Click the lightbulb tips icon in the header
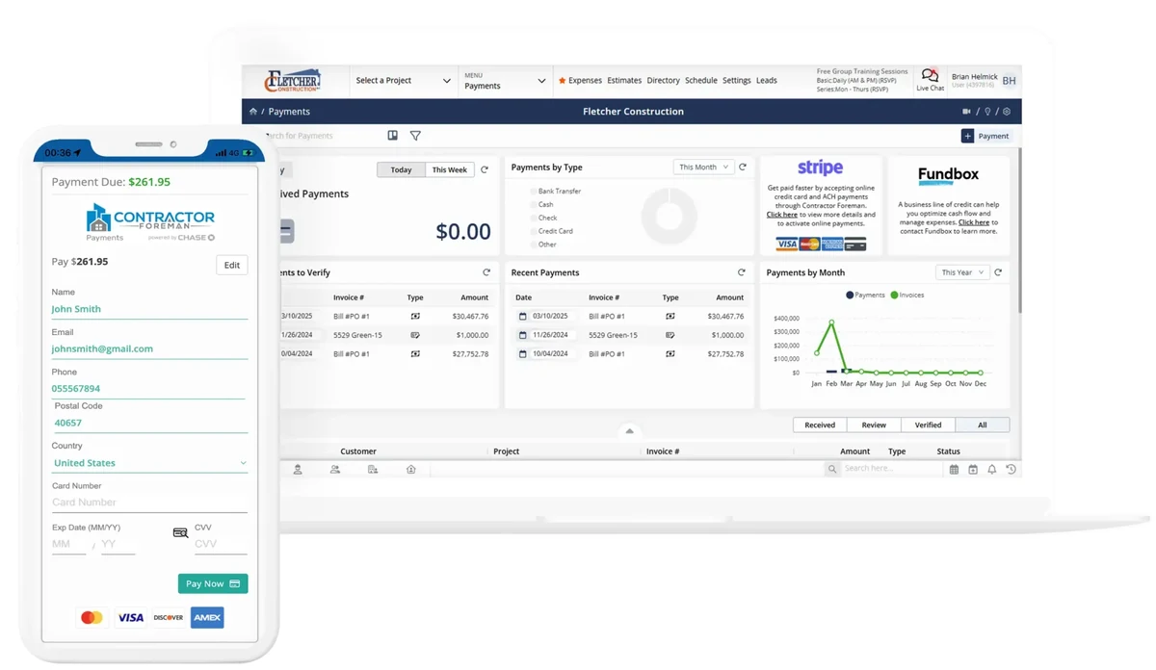Image resolution: width=1156 pixels, height=670 pixels. pos(988,113)
